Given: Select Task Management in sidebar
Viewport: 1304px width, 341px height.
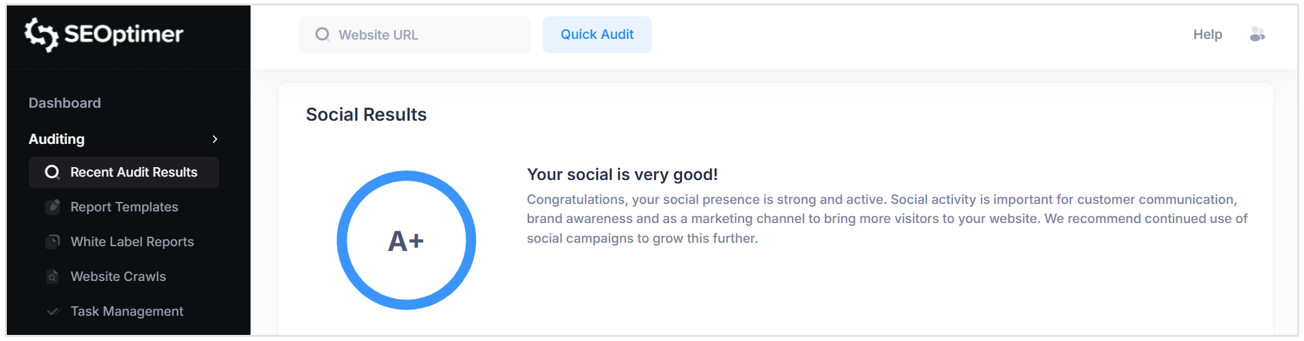Looking at the screenshot, I should 127,312.
